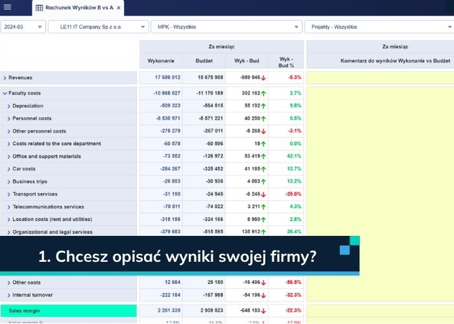
Task: Click the Budżet column header
Action: click(x=204, y=61)
